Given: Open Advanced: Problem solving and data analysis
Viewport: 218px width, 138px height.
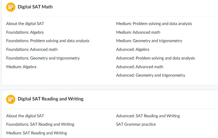Looking at the screenshot, I should (x=155, y=58).
